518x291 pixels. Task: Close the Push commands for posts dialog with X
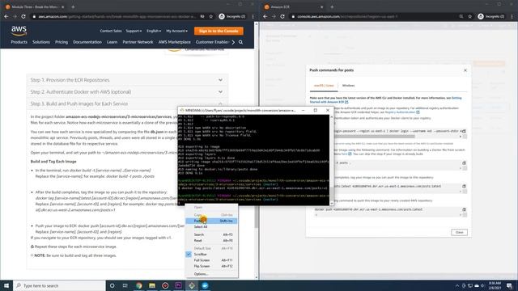[465, 70]
